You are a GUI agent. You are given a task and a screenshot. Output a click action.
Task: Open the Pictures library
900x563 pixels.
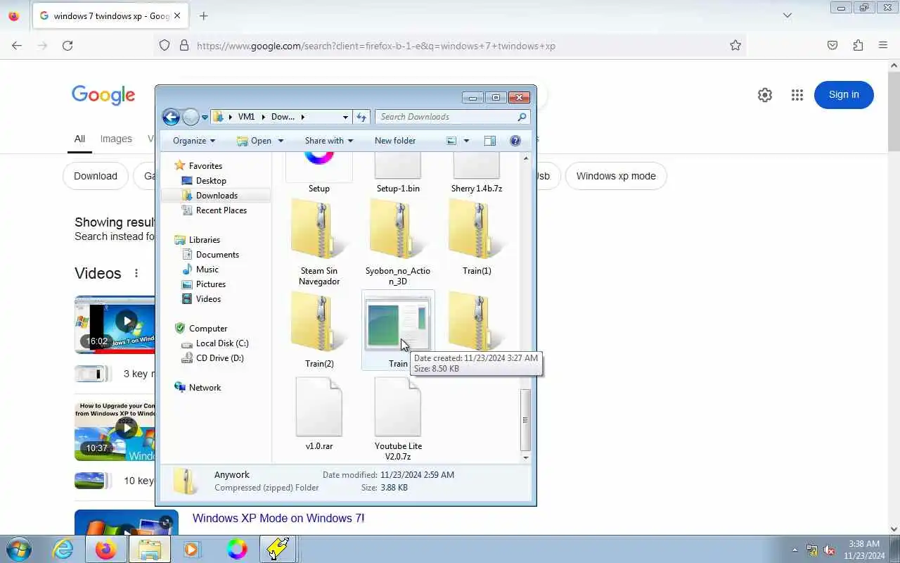[x=211, y=284]
